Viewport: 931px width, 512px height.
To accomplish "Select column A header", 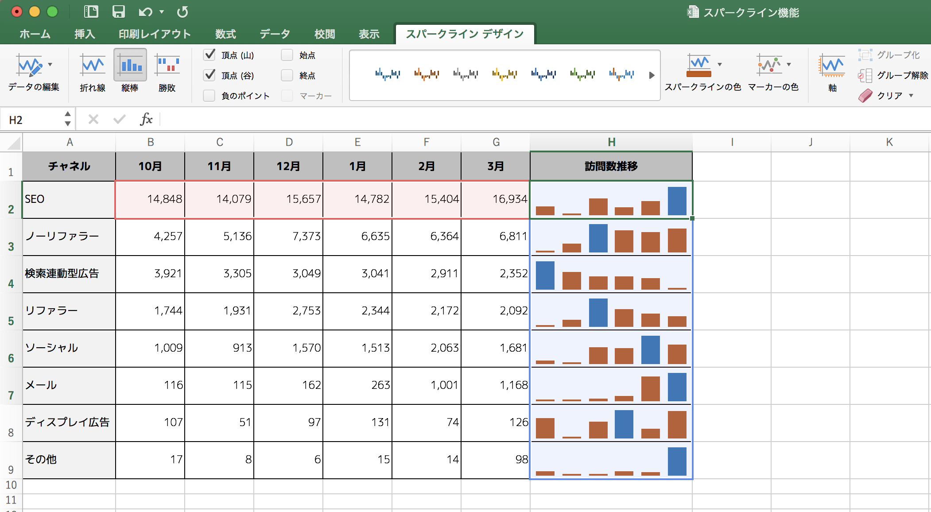I will (69, 142).
